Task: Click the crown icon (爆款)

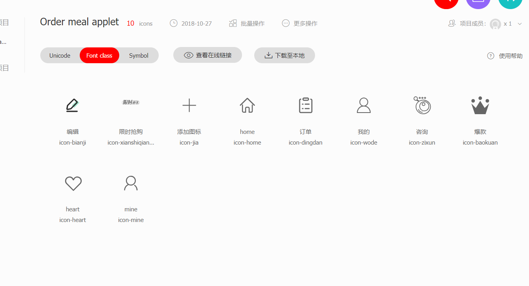Action: click(x=480, y=105)
